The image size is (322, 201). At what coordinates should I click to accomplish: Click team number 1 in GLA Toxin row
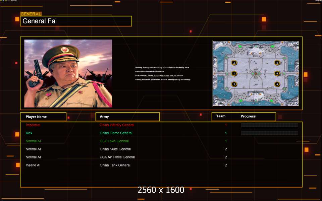pos(226,141)
